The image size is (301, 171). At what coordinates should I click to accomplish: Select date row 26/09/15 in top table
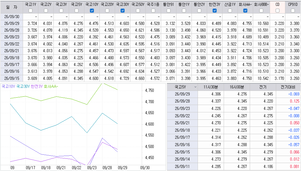[12, 78]
